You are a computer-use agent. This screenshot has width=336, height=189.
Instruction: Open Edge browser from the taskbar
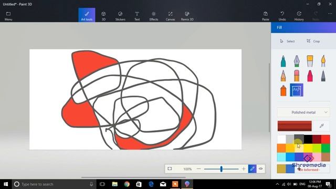pos(151,184)
